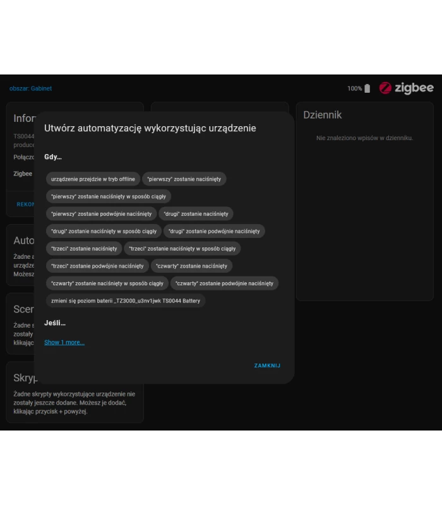
Task: Open 'obszar: Gabinet' area link
Action: point(30,88)
